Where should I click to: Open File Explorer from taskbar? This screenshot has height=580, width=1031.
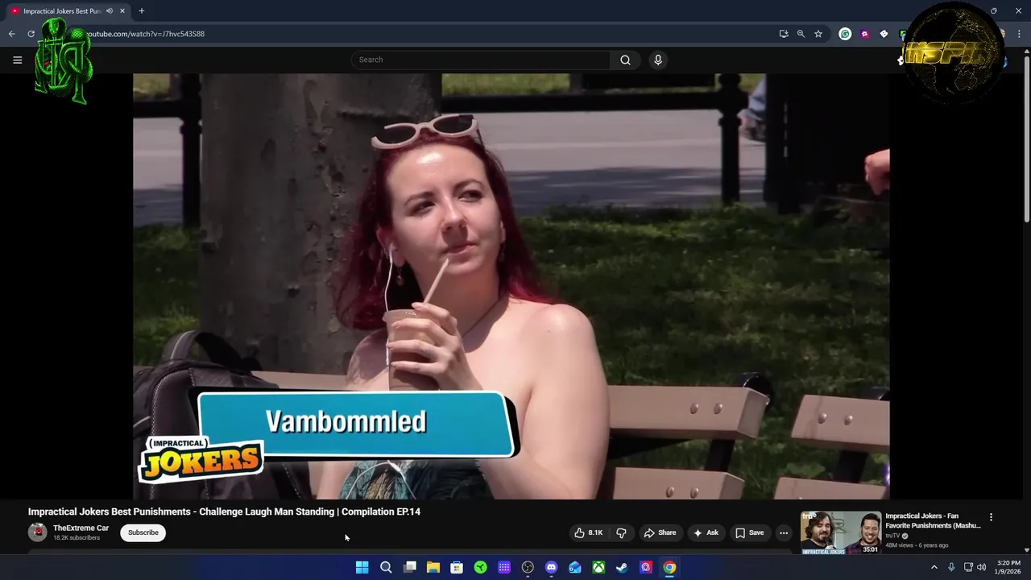point(433,567)
